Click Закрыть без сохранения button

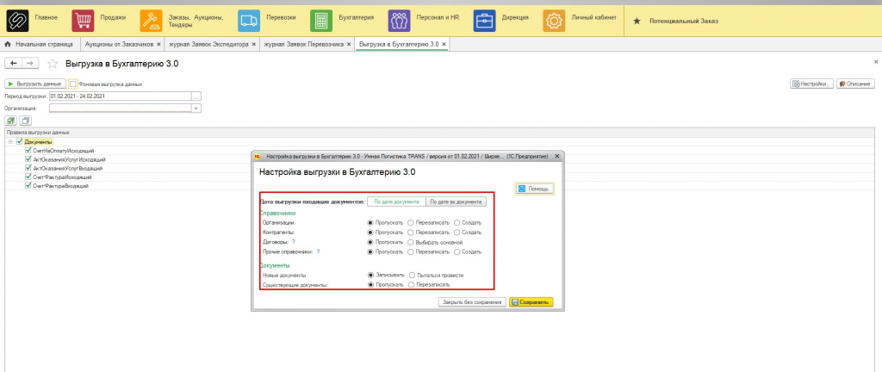[473, 301]
